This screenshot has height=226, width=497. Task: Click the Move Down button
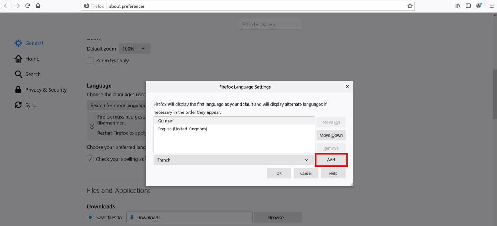click(x=331, y=135)
